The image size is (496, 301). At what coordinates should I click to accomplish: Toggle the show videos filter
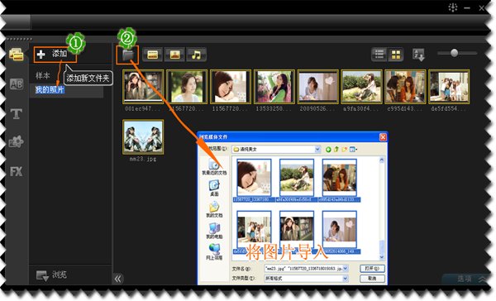tap(153, 55)
